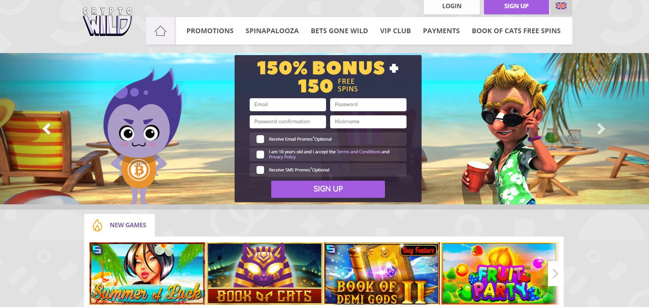Click the Crypto Wild logo
649x307 pixels.
tap(107, 22)
